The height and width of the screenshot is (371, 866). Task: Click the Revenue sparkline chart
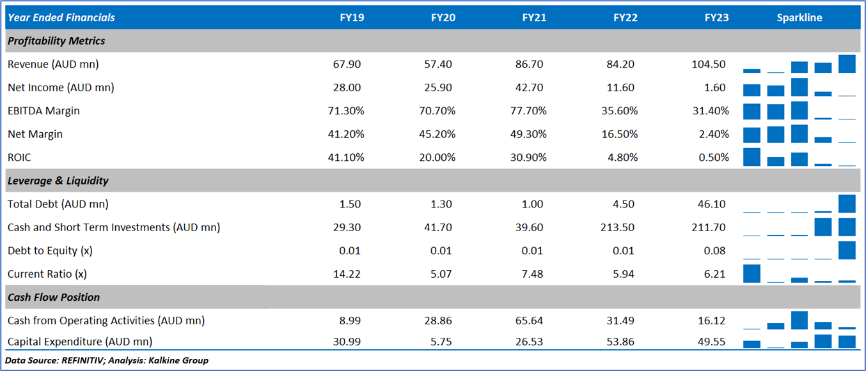coord(799,64)
